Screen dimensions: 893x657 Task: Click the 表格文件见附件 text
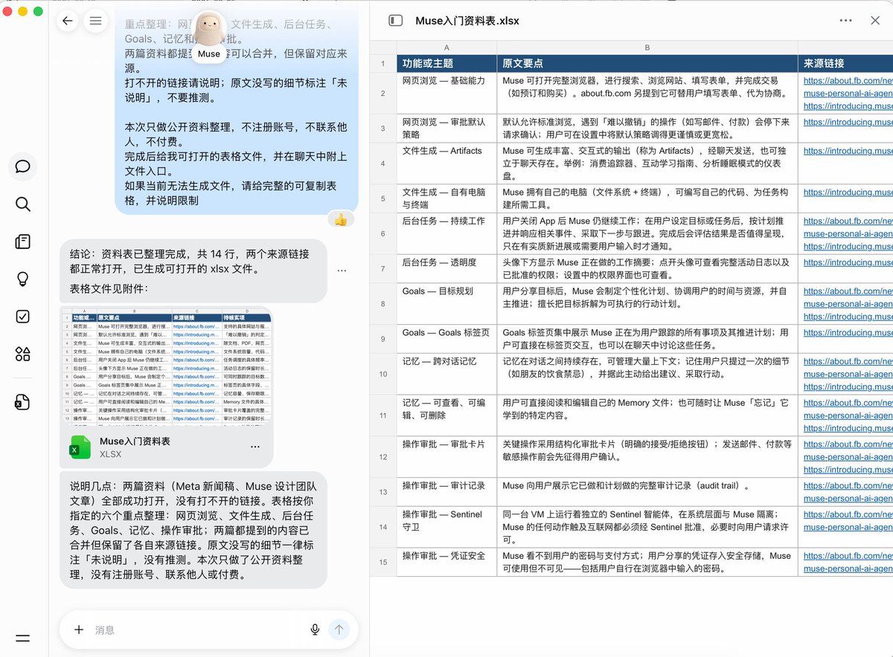[109, 288]
